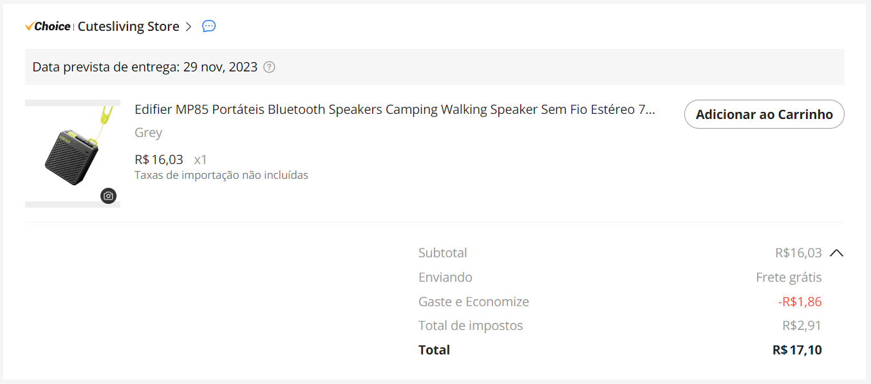The image size is (871, 384).
Task: Click the arrow next to Cutesliving Store
Action: pos(189,26)
